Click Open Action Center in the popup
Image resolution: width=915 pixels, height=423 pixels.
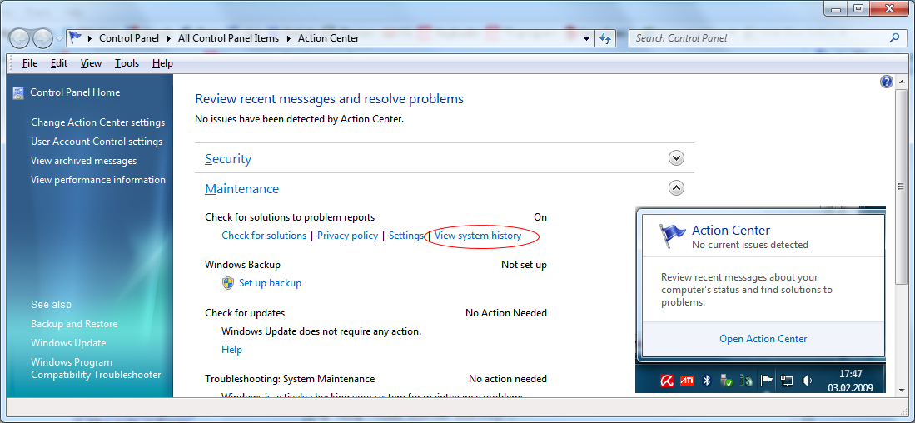tap(763, 338)
